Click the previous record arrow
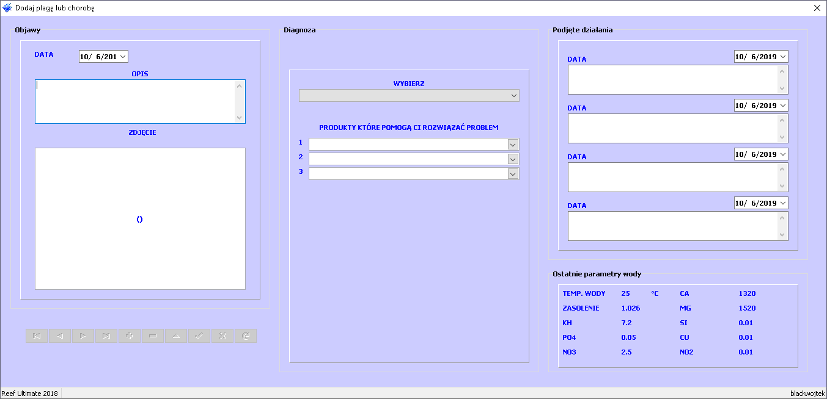The height and width of the screenshot is (399, 827). [x=60, y=336]
